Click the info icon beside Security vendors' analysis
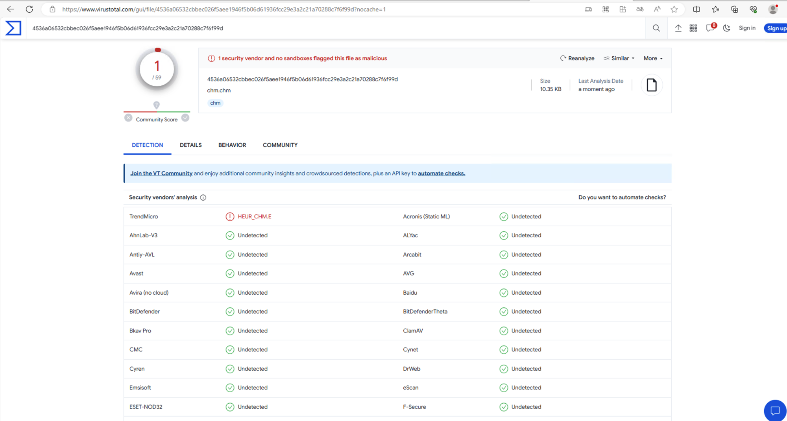 click(203, 198)
